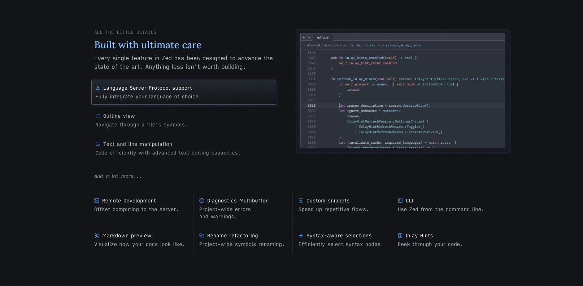583x286 pixels.
Task: Click the Markdown preview icon
Action: tap(97, 236)
